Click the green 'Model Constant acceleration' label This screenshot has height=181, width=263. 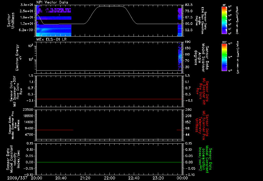coord(205,159)
